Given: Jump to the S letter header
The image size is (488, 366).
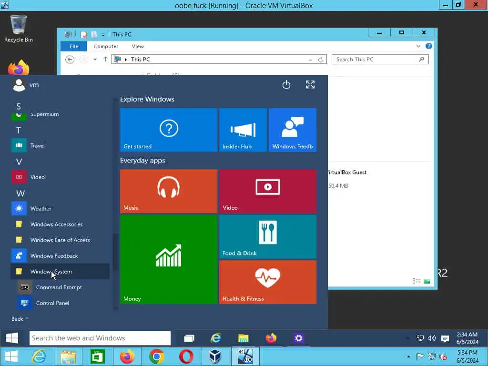Looking at the screenshot, I should pyautogui.click(x=19, y=106).
